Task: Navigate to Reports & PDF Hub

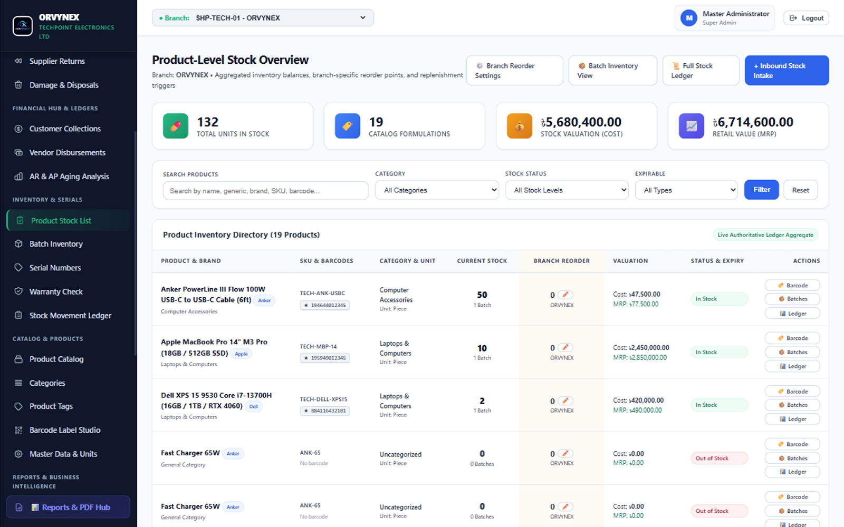Action: (68, 507)
